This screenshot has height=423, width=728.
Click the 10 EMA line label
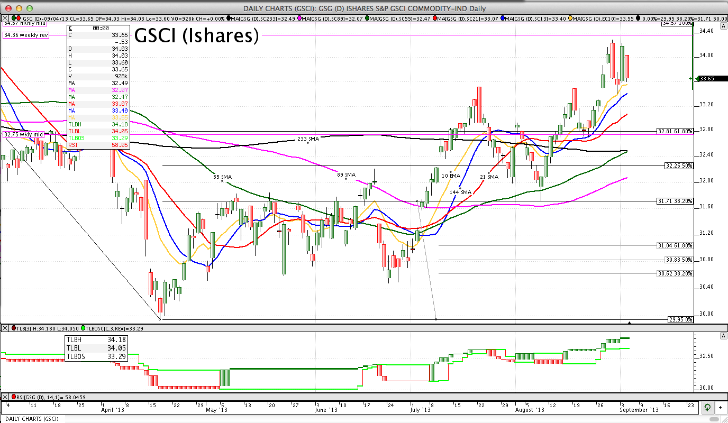point(451,175)
